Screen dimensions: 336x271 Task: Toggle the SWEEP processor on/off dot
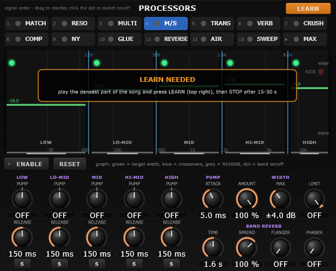(x=250, y=39)
